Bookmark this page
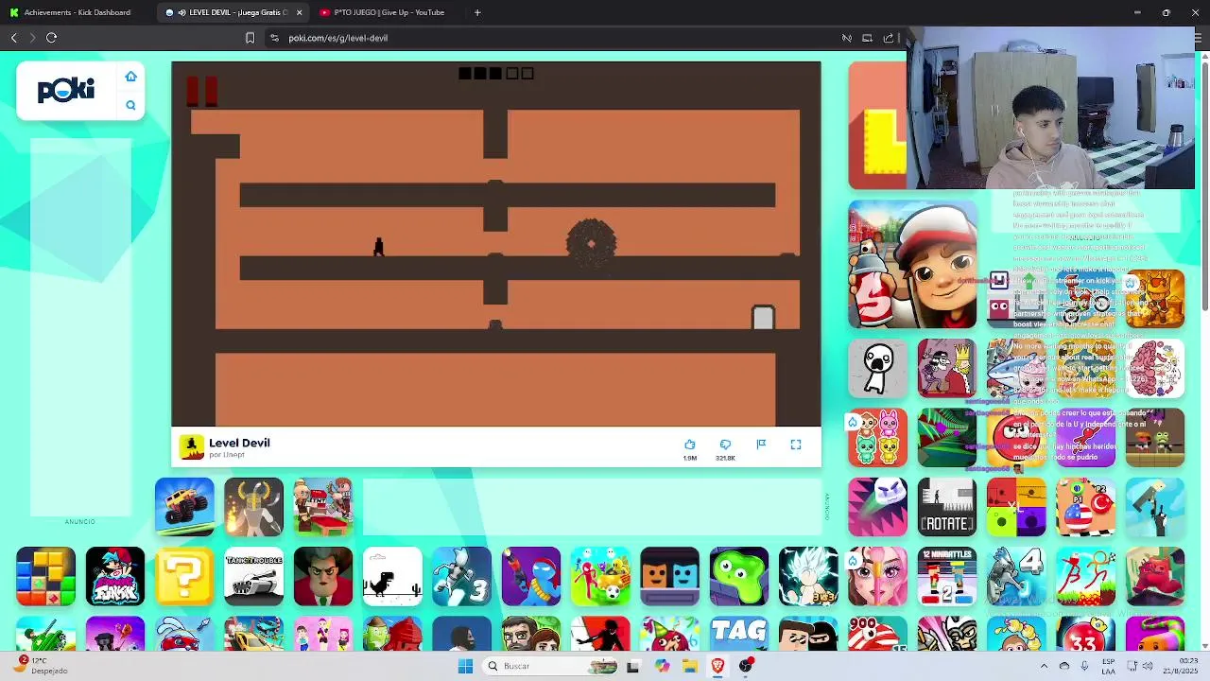The height and width of the screenshot is (681, 1210). [x=250, y=38]
